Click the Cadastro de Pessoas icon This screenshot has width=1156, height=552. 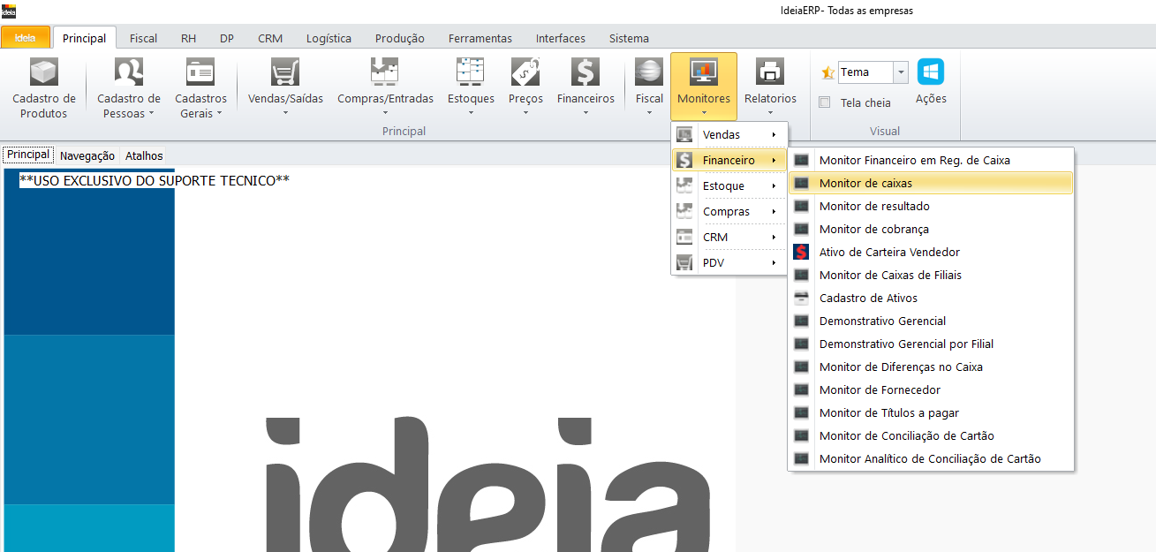(129, 72)
